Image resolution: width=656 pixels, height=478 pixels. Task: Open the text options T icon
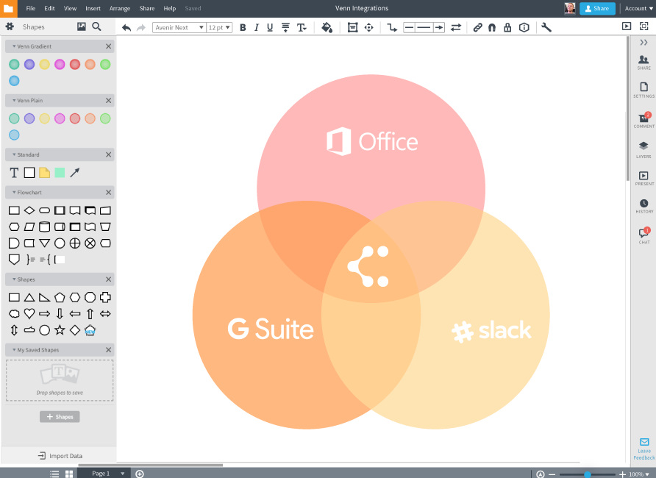(x=302, y=28)
